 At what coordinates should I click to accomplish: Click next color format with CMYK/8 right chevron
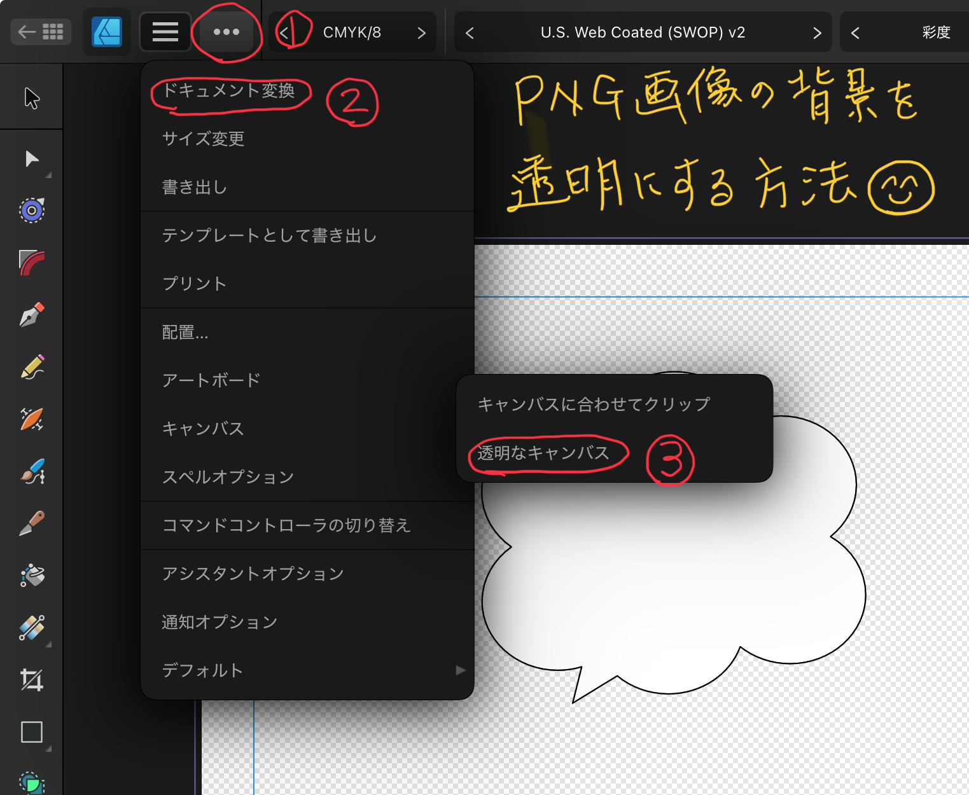pos(422,32)
